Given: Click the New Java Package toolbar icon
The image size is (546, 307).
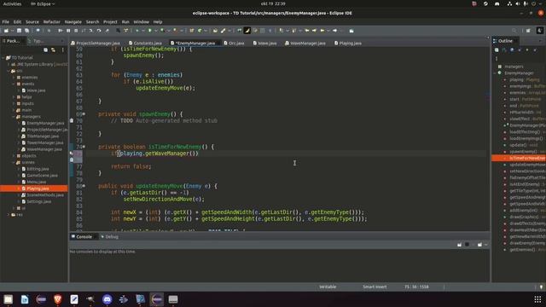Looking at the screenshot, I should [191, 31].
